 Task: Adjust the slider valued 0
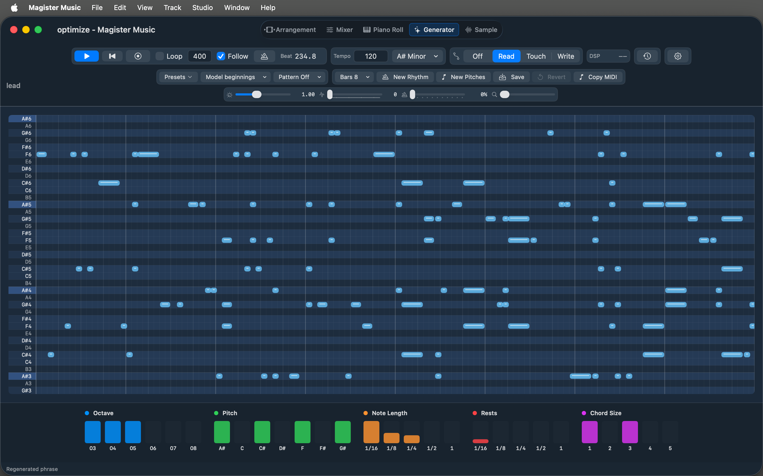pos(330,94)
